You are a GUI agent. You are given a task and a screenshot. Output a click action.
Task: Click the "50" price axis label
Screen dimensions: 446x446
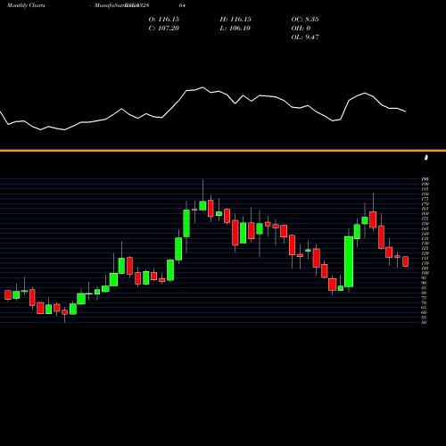[x=424, y=322]
